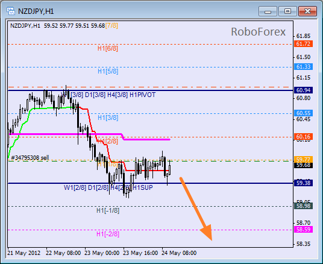
Task: Click the H1[5/8] level label
Action: [x=108, y=71]
